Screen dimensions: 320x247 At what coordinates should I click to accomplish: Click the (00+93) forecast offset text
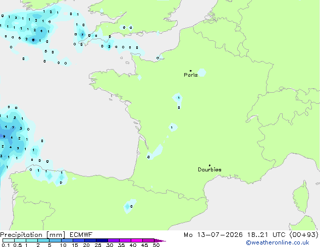[x=304, y=235]
